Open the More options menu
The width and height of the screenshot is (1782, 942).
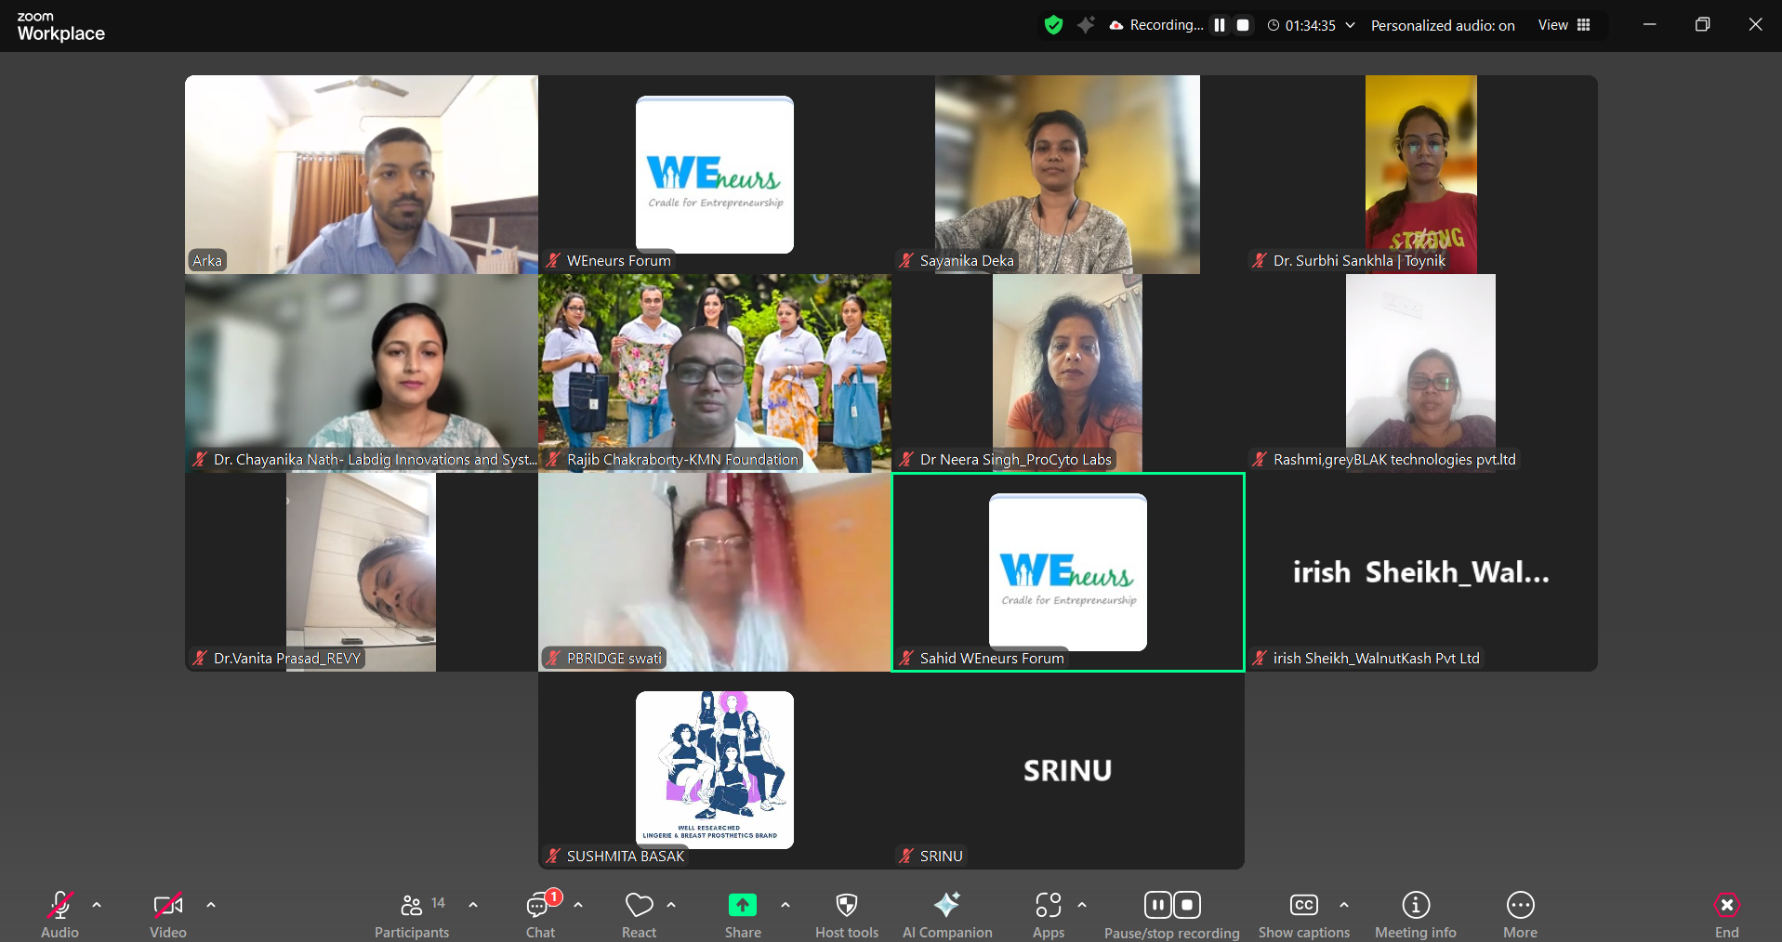(x=1520, y=915)
